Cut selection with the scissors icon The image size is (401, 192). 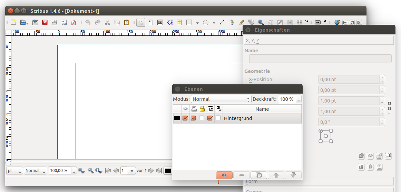click(x=107, y=22)
